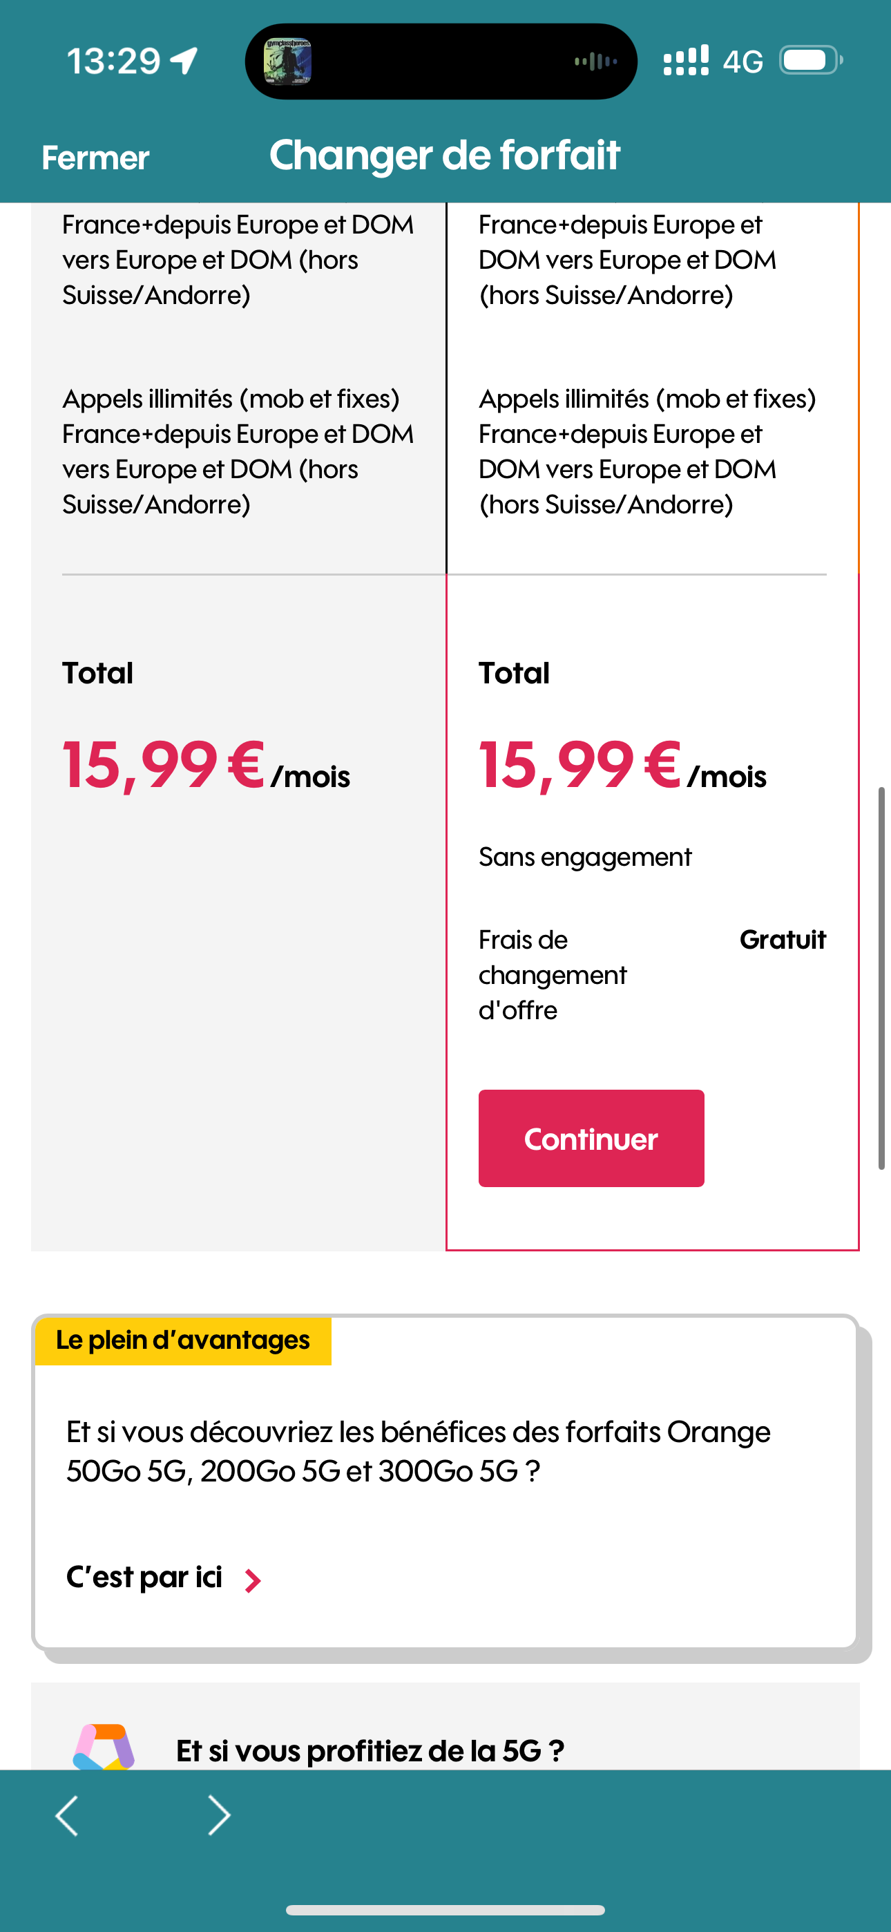
Task: Select the Et si vous profitiez de la 5G heading
Action: [x=370, y=1750]
